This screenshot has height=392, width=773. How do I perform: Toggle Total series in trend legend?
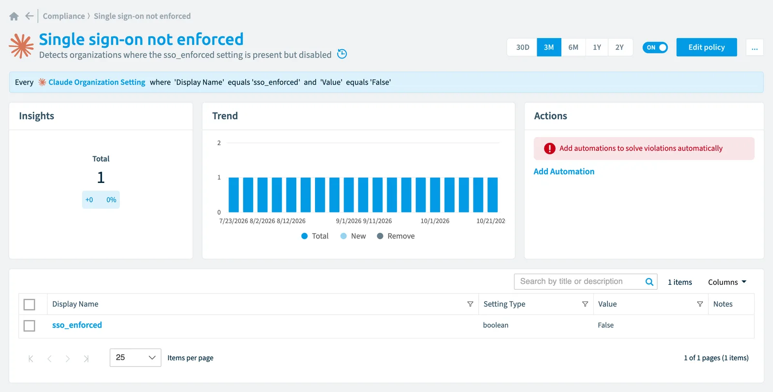(315, 236)
